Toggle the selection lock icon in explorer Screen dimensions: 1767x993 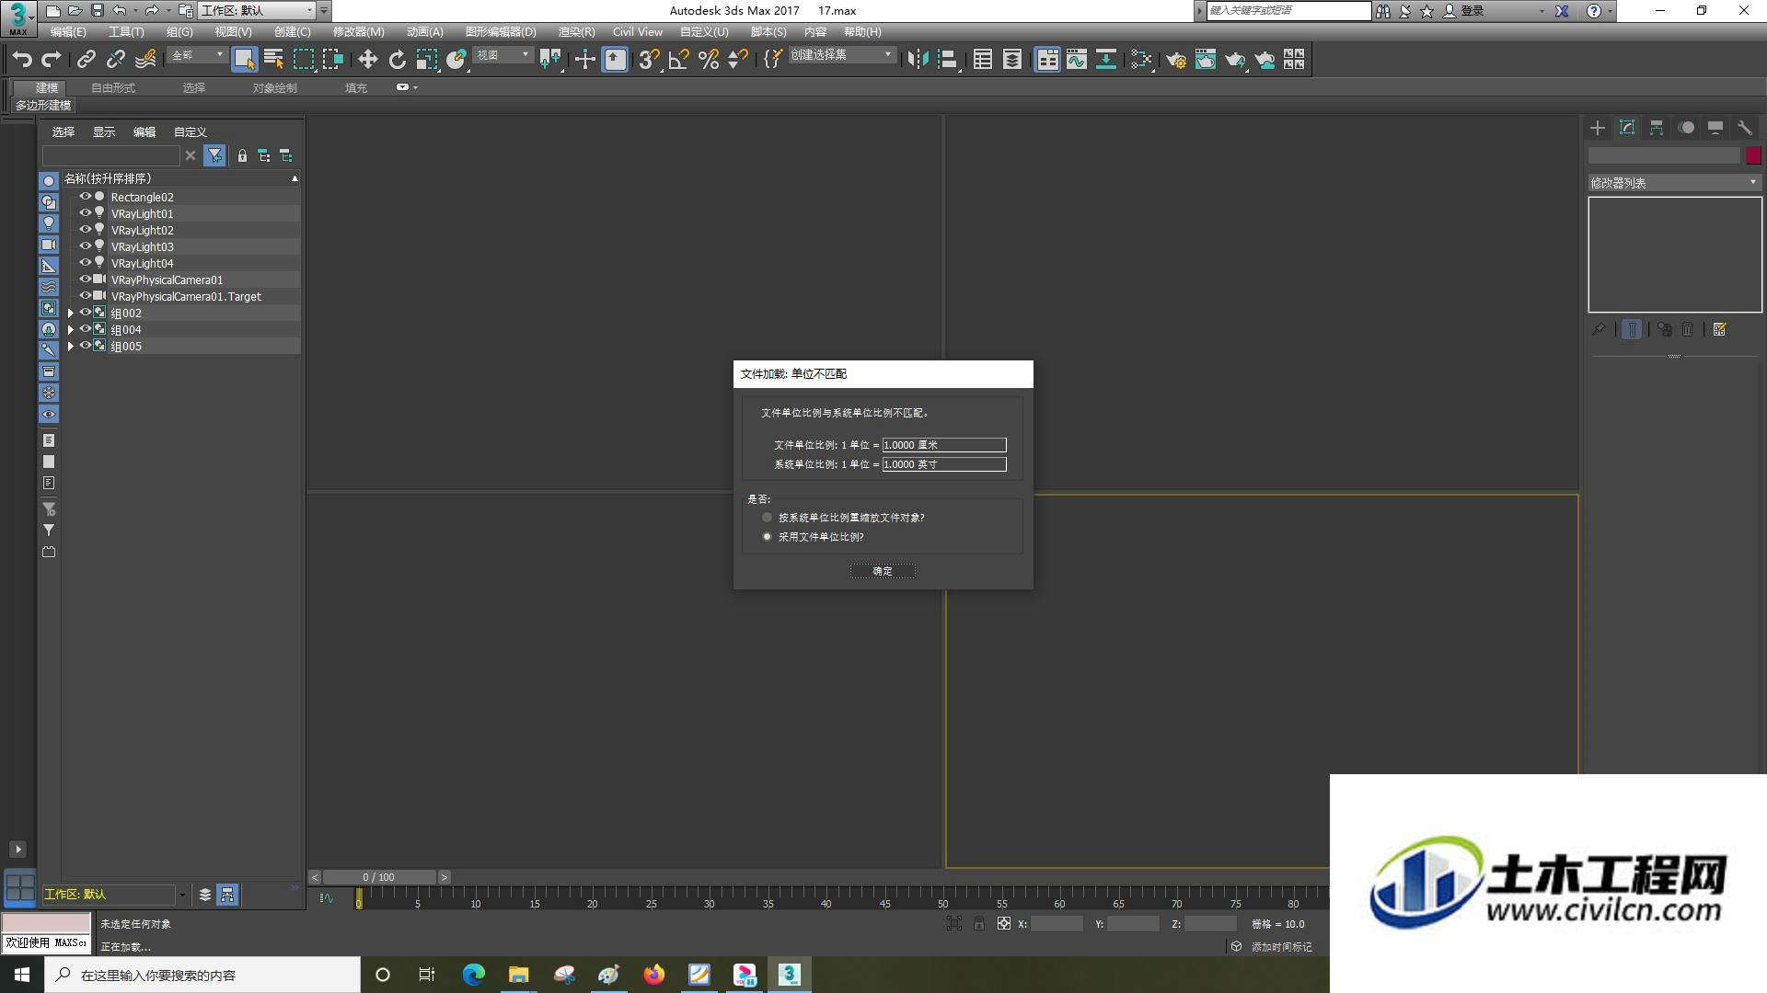242,155
